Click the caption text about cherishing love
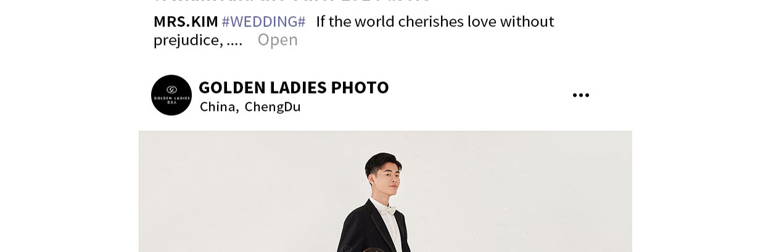This screenshot has height=252, width=771. [x=435, y=22]
